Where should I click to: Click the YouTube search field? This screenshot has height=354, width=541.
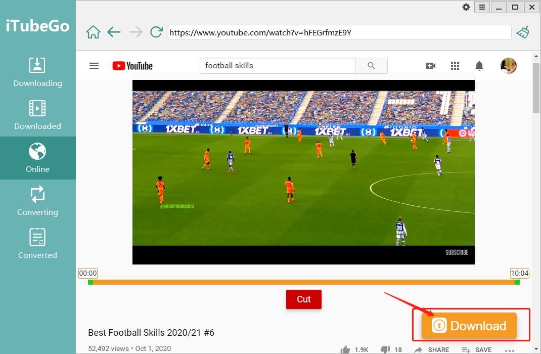coord(278,66)
